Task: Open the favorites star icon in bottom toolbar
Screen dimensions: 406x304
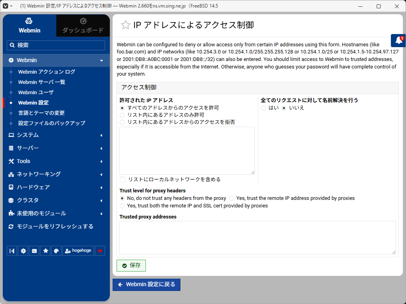Action: 46,251
